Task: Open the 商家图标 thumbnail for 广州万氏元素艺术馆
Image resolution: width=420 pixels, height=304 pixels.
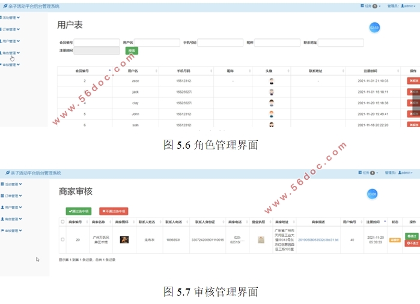Action: click(124, 239)
